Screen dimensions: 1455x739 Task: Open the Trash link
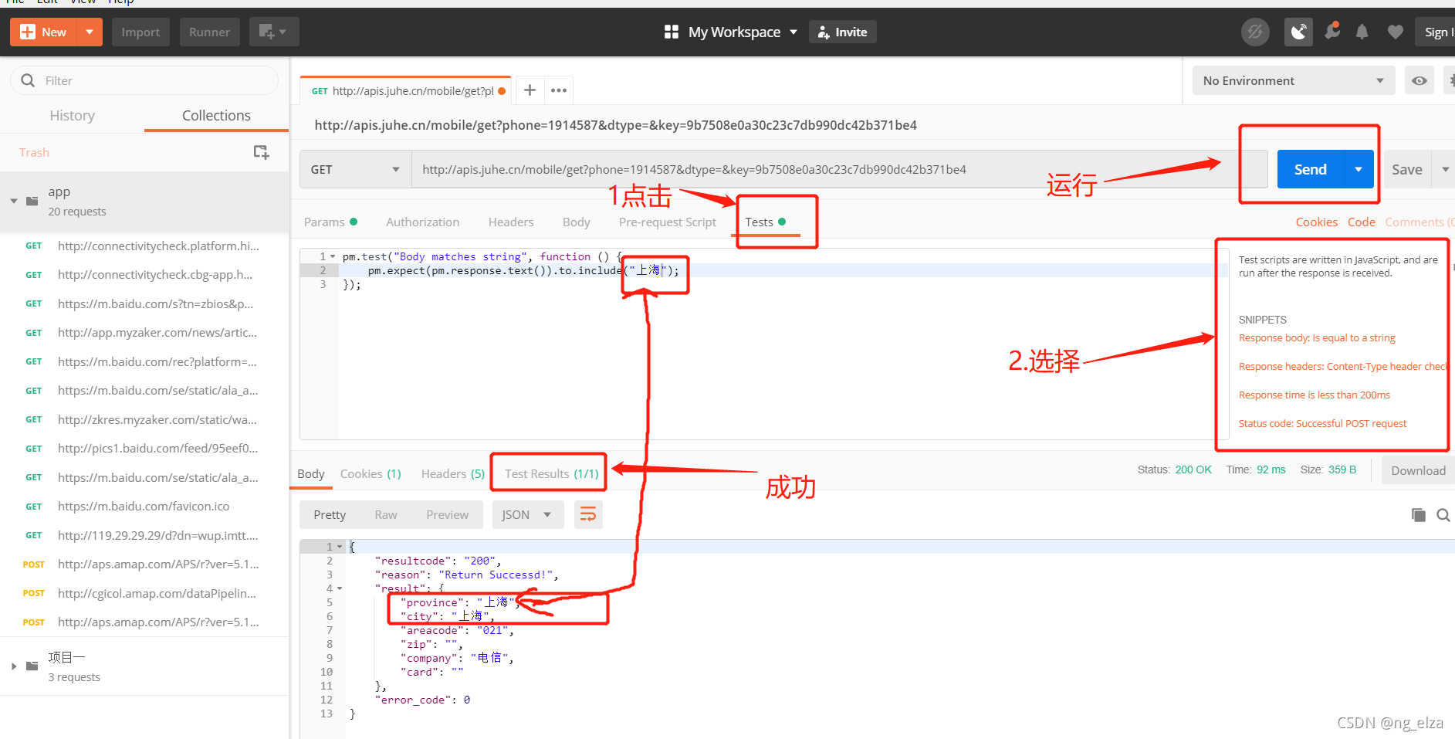click(x=34, y=152)
